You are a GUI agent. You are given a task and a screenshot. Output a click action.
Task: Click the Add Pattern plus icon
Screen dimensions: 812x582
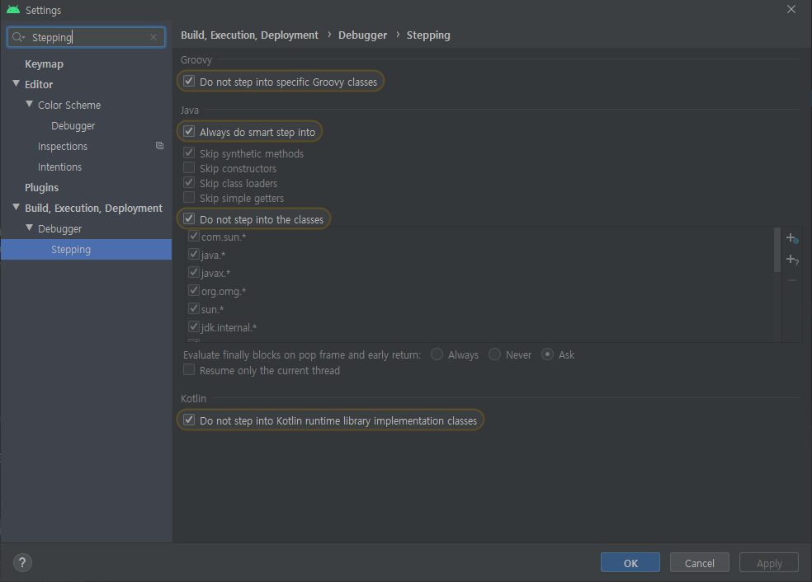click(792, 260)
